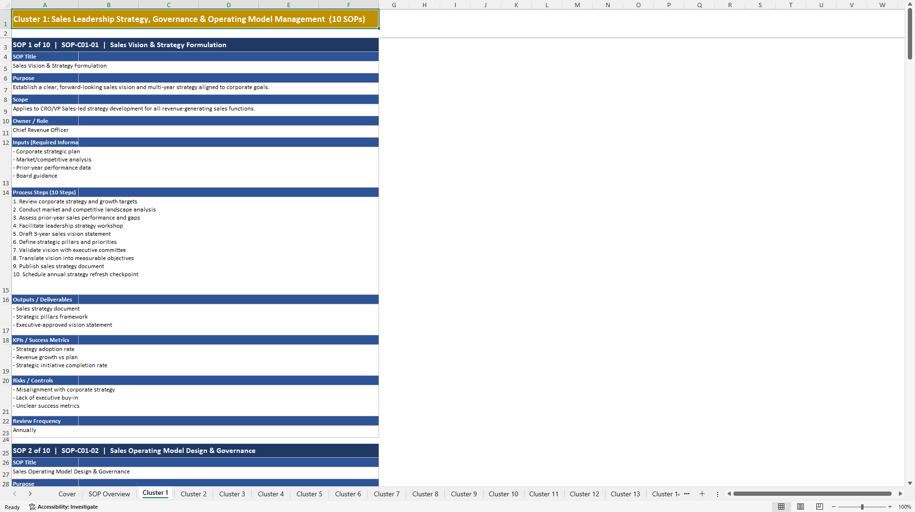
Task: Select 'SOP 1 of 10' header row
Action: point(195,45)
